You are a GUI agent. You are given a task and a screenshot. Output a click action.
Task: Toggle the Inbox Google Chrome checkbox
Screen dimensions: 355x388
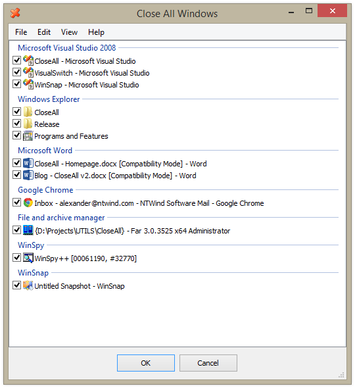[x=17, y=203]
